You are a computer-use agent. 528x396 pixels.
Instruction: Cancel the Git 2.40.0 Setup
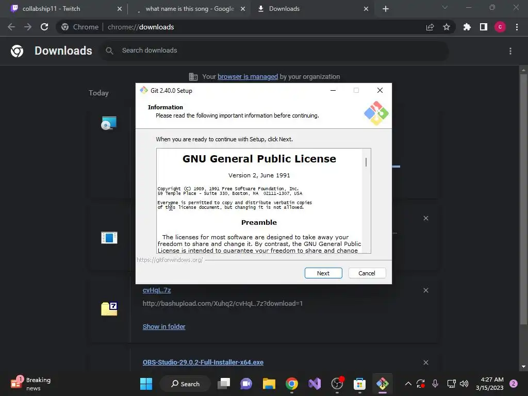(367, 273)
